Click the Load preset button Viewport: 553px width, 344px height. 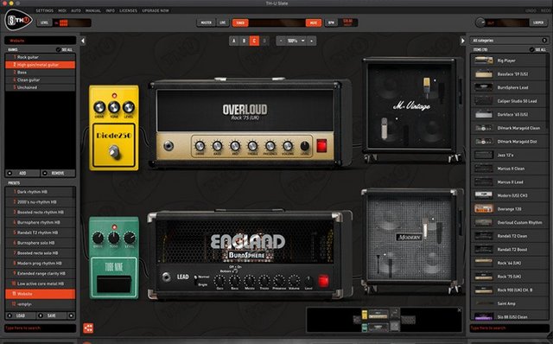pos(21,315)
